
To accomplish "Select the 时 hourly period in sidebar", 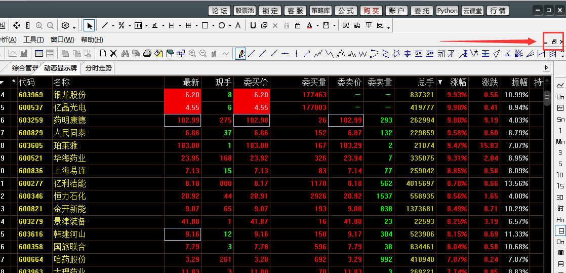I will click(x=560, y=208).
